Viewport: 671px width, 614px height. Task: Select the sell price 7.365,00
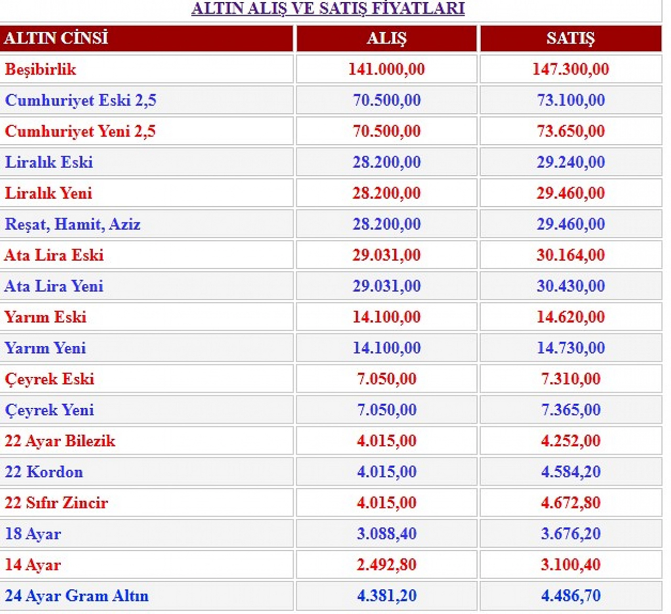tap(571, 410)
